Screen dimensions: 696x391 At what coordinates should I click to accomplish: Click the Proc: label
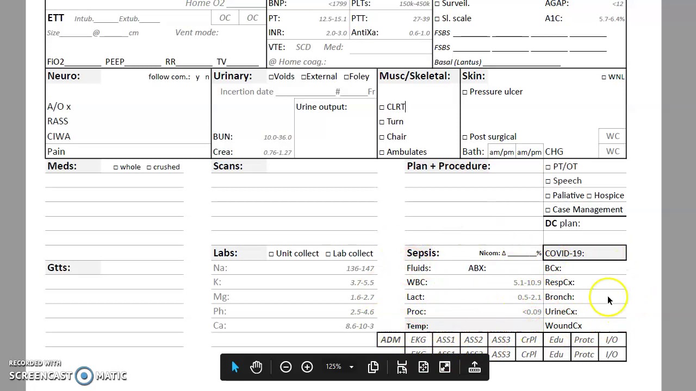[x=417, y=312]
